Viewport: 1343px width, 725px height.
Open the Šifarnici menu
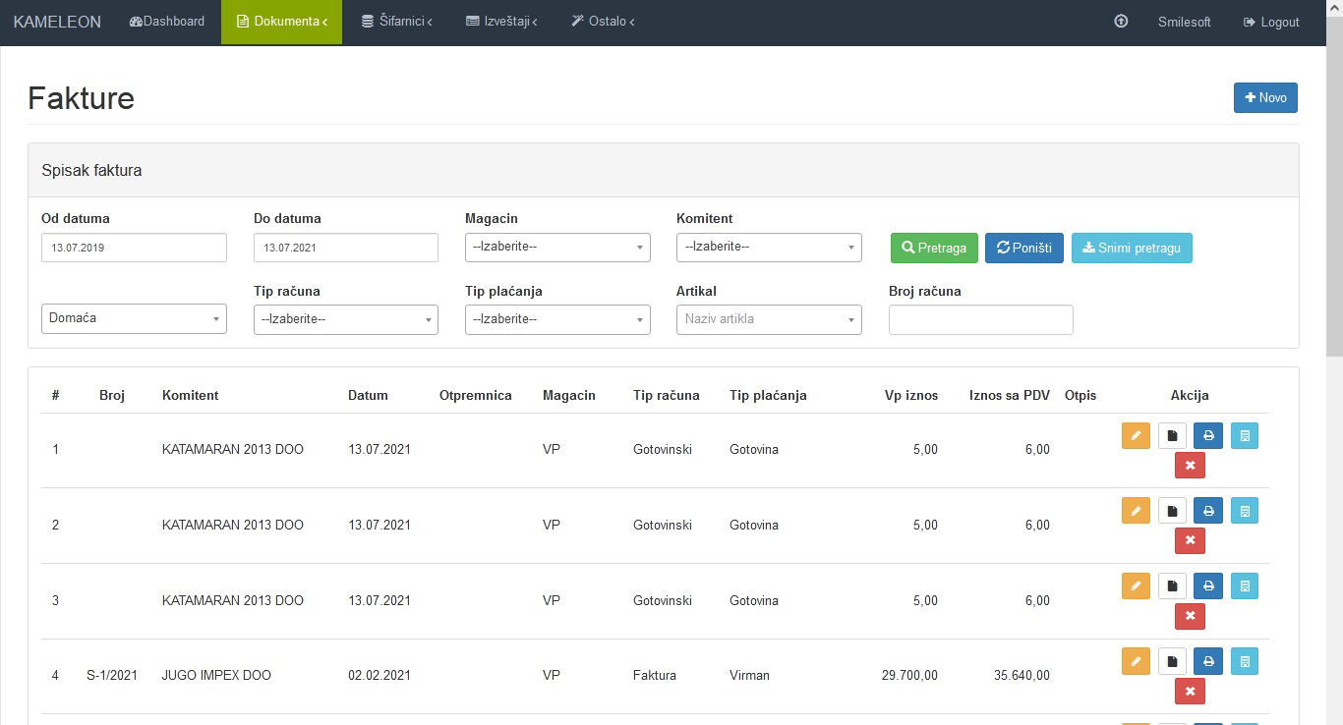tap(396, 22)
